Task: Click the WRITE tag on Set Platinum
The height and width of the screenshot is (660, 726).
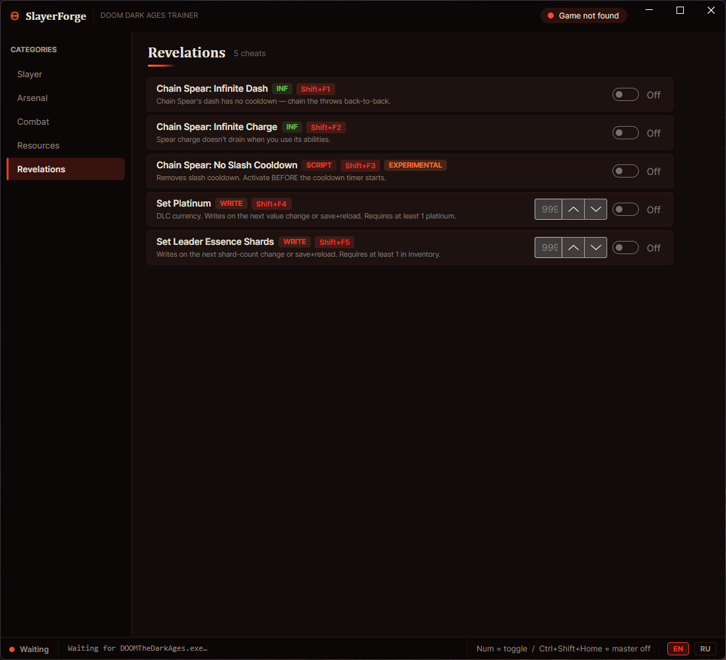Action: [231, 203]
